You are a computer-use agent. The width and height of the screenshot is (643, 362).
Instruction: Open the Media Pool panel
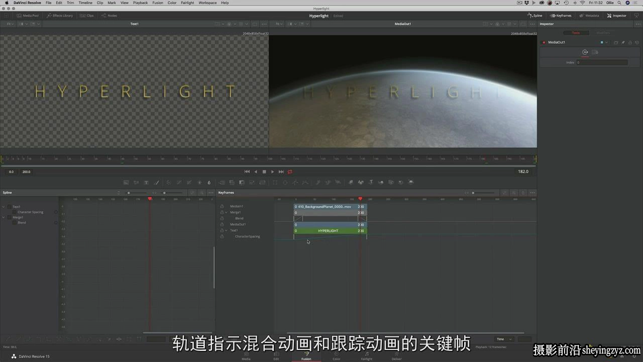28,16
